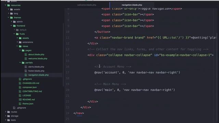Collapse the views folder chevron

pyautogui.click(x=17, y=46)
